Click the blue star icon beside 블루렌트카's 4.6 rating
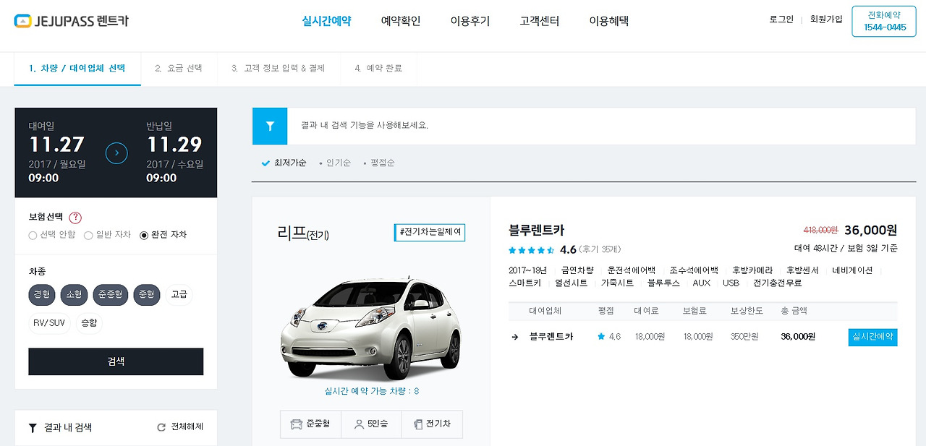The height and width of the screenshot is (446, 926). 601,337
